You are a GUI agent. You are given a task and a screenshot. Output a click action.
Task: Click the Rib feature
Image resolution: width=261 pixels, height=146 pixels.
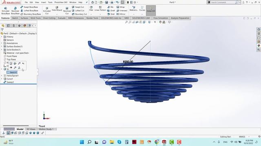tap(111, 7)
